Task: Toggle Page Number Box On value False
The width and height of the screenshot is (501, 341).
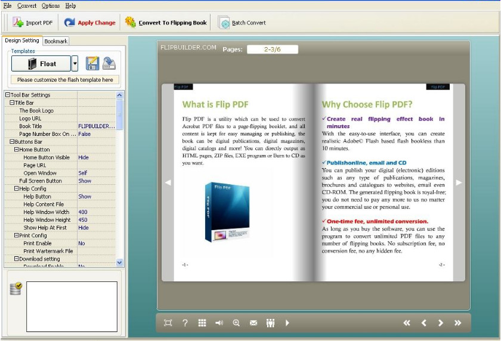Action: pyautogui.click(x=97, y=134)
